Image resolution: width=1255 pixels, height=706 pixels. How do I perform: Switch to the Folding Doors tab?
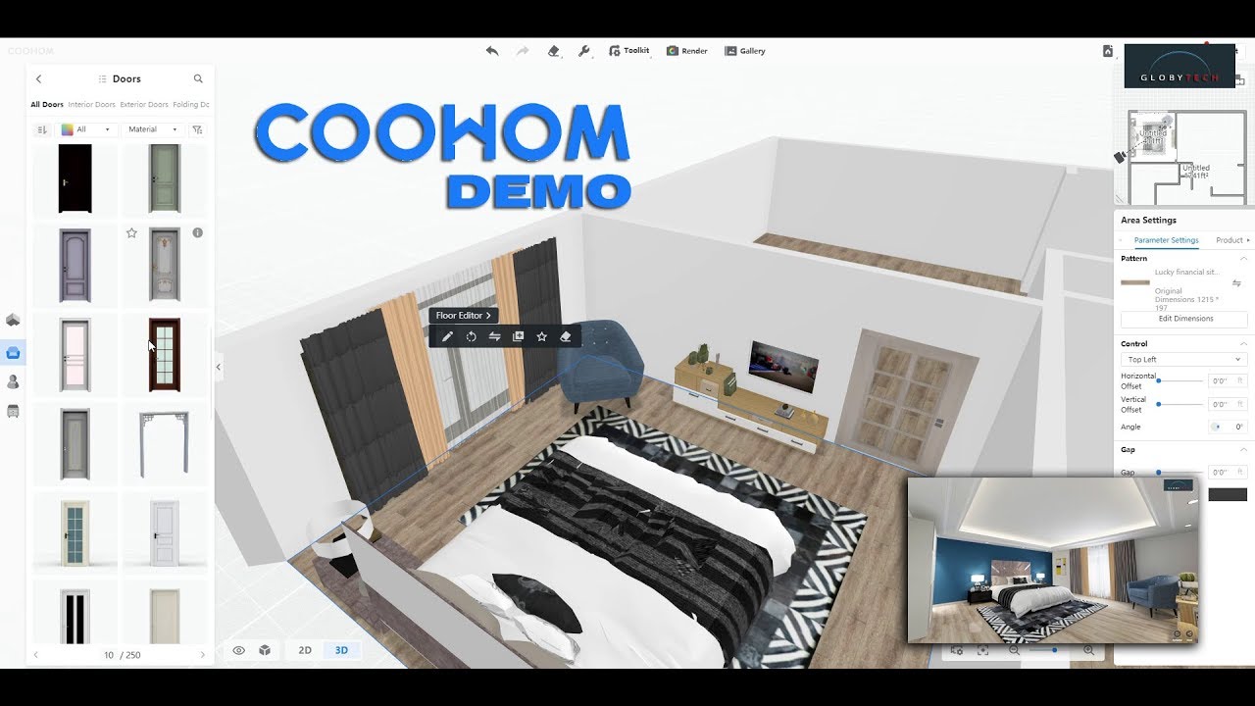pyautogui.click(x=191, y=104)
